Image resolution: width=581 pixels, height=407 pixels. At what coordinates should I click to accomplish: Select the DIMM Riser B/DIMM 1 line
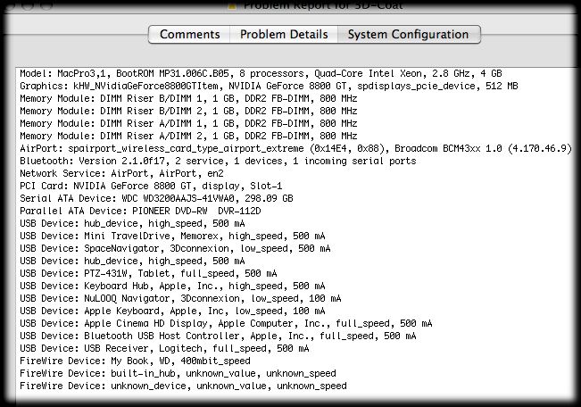coord(188,98)
